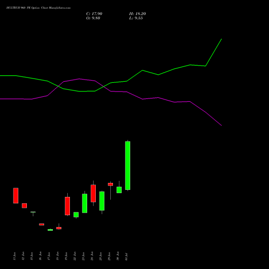Click the close value "C: 17.90"
269x269 pixels.
tap(94, 14)
